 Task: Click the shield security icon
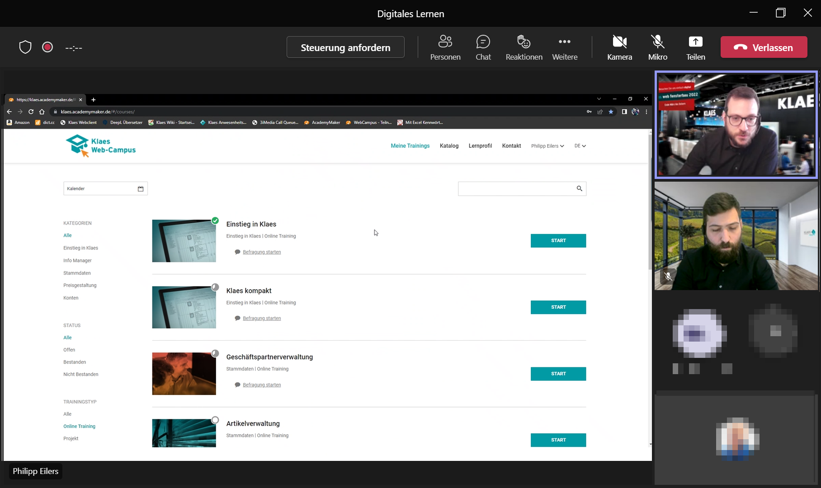click(x=25, y=47)
